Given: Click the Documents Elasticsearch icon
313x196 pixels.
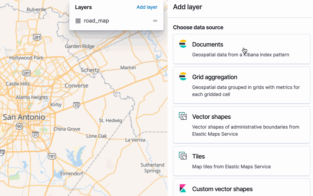Looking at the screenshot, I should (183, 44).
